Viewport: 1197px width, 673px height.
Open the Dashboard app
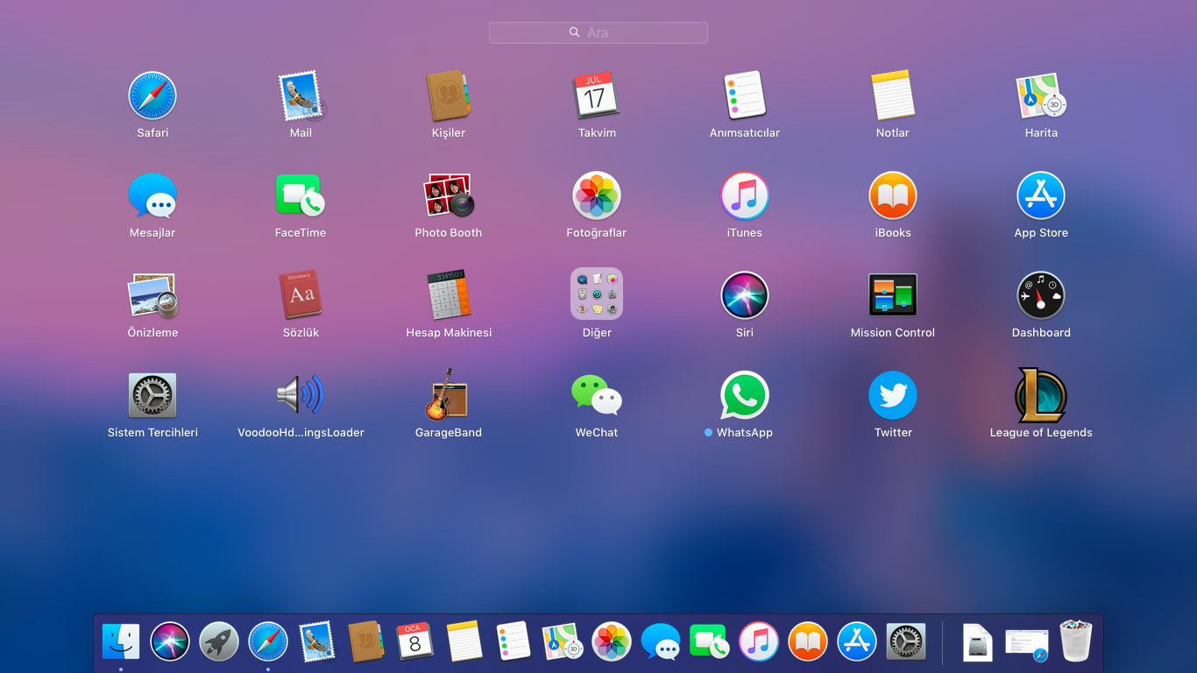coord(1041,296)
